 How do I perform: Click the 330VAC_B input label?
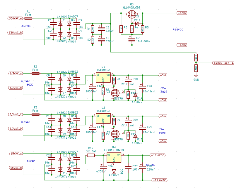(x=15, y=33)
